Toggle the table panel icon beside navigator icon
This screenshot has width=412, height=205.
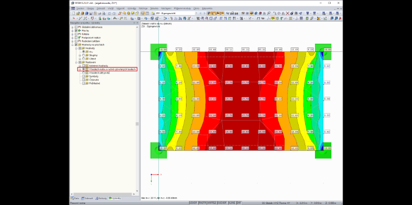[147, 13]
